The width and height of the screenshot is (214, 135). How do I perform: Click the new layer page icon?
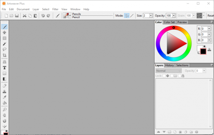tap(175, 132)
